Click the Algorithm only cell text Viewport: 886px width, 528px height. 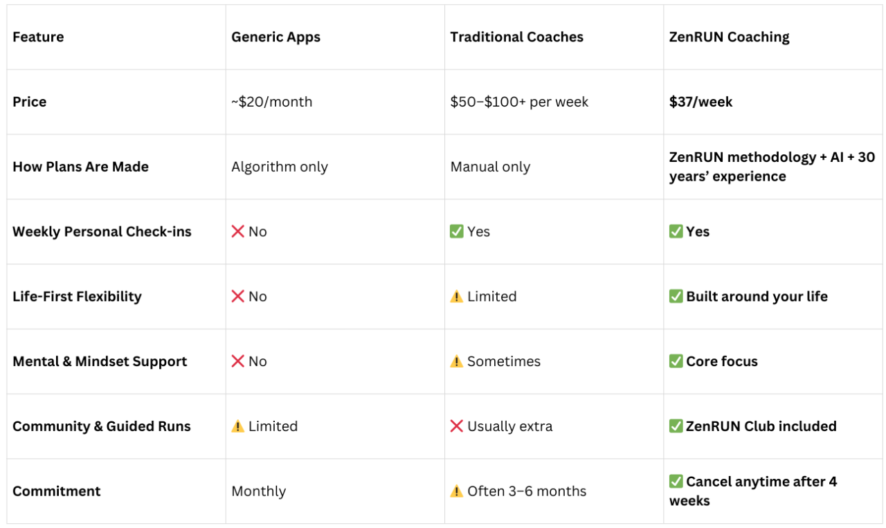pos(280,167)
